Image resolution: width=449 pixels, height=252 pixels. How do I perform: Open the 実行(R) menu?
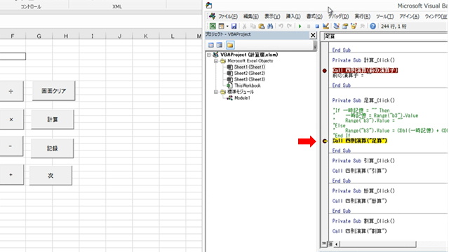point(362,17)
